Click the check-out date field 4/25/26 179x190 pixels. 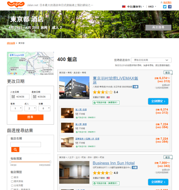(x=41, y=96)
